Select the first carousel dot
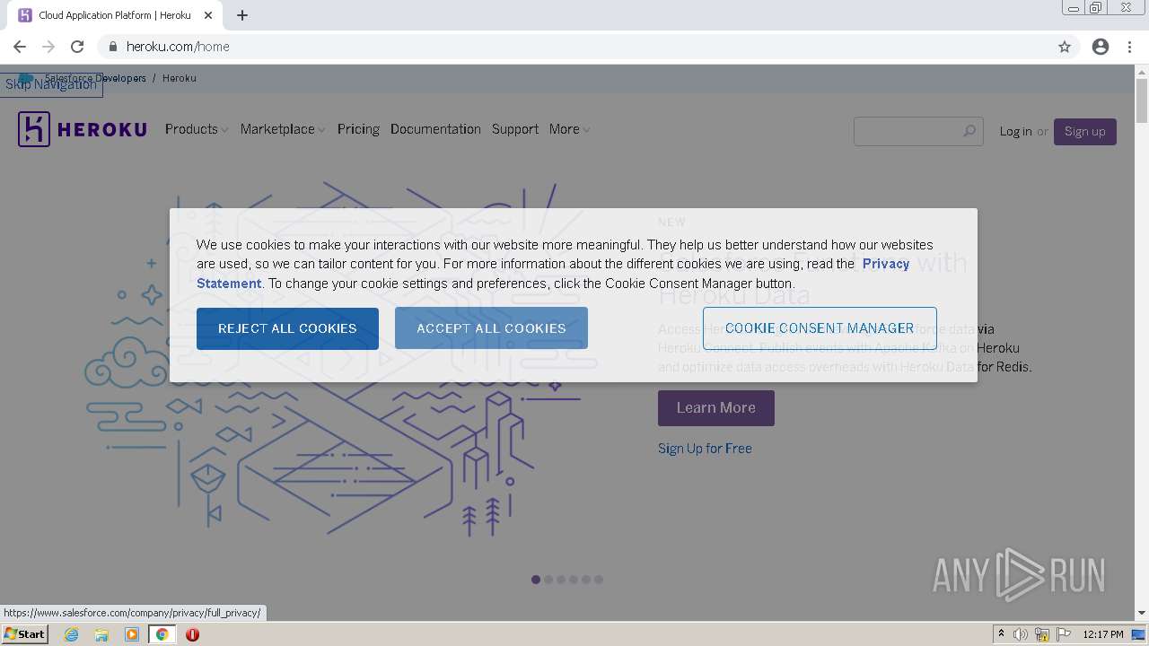 (536, 580)
